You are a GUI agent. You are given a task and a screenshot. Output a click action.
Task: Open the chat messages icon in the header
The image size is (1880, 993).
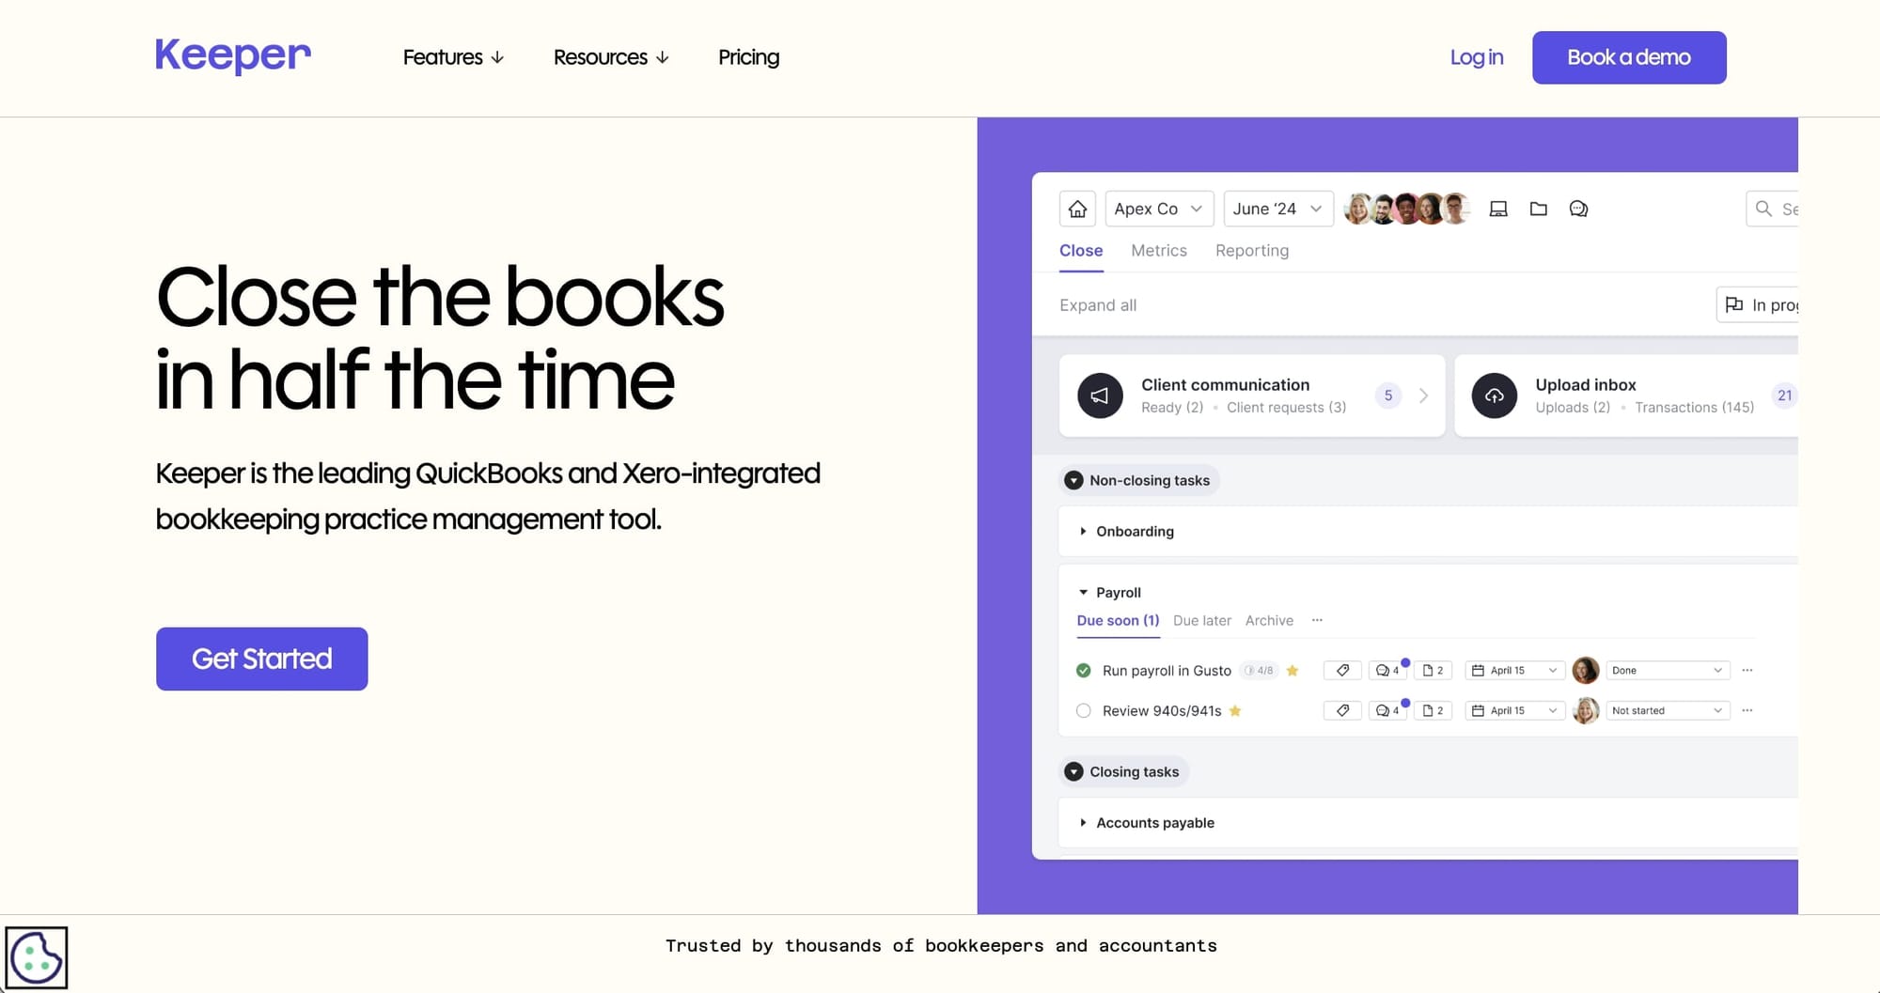tap(1579, 209)
